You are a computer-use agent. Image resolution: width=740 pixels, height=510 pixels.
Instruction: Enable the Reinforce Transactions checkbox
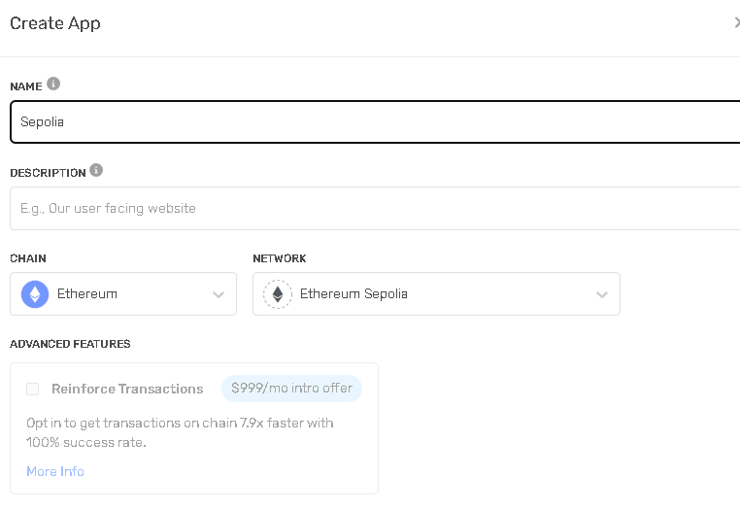coord(33,389)
